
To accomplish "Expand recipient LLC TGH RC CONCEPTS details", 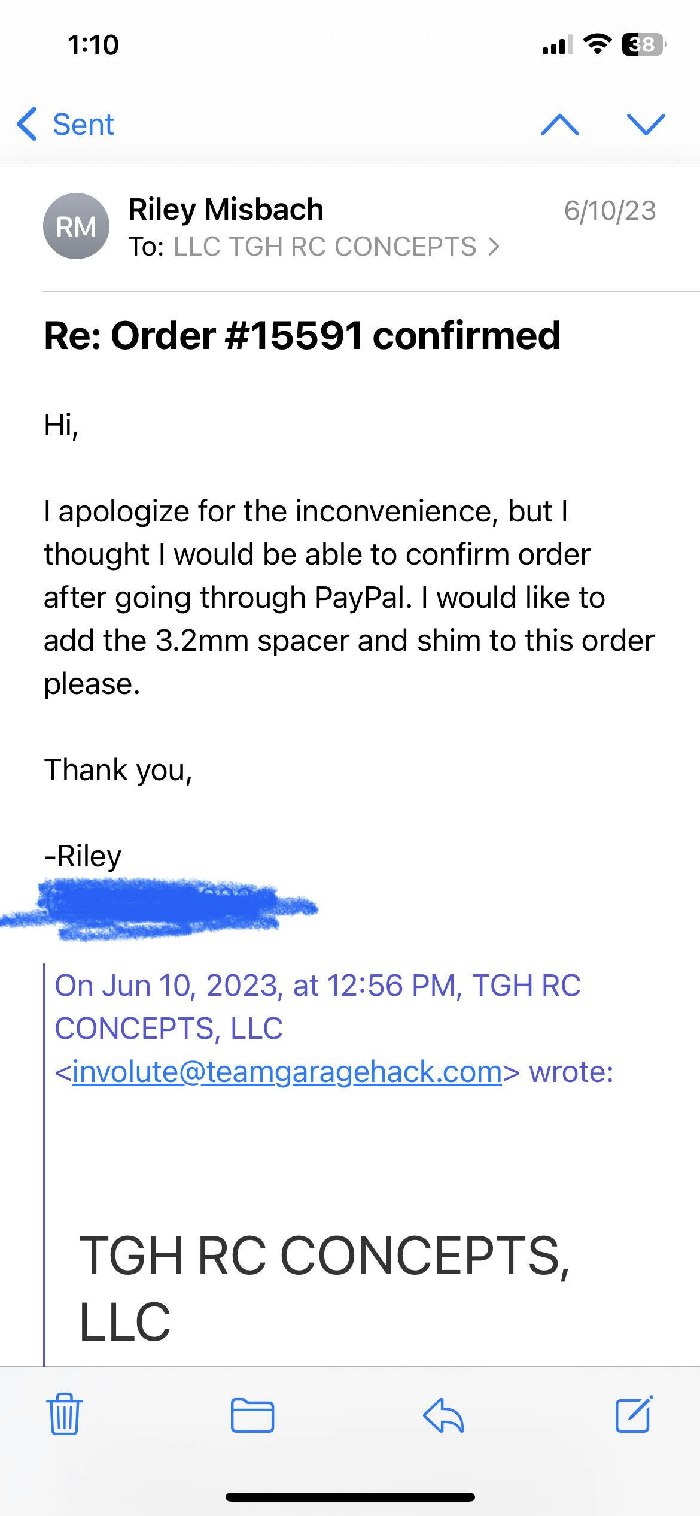I will coord(335,247).
